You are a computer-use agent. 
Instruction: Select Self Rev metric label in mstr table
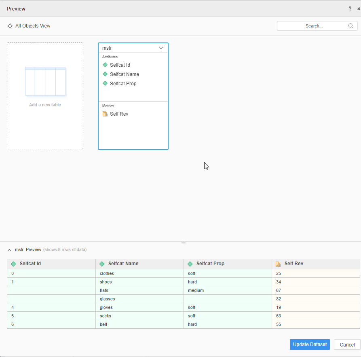click(x=119, y=114)
